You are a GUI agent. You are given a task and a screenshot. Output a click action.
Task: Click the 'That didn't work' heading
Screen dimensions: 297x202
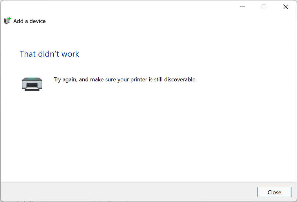[49, 54]
